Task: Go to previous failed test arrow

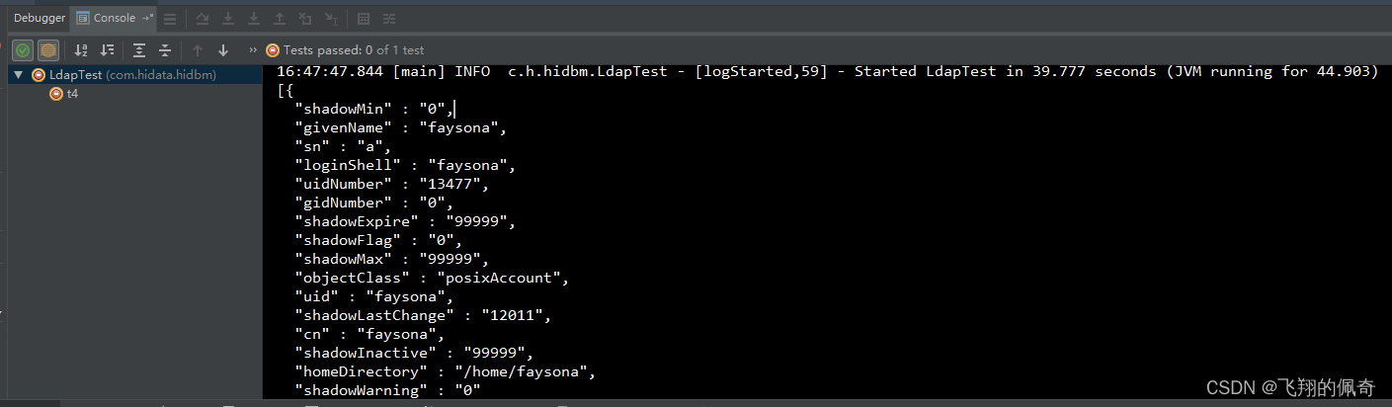Action: (198, 49)
